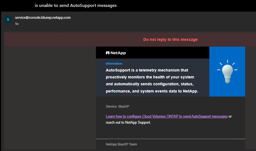Click the To: recipient label
This screenshot has width=256, height=151.
[x=17, y=24]
